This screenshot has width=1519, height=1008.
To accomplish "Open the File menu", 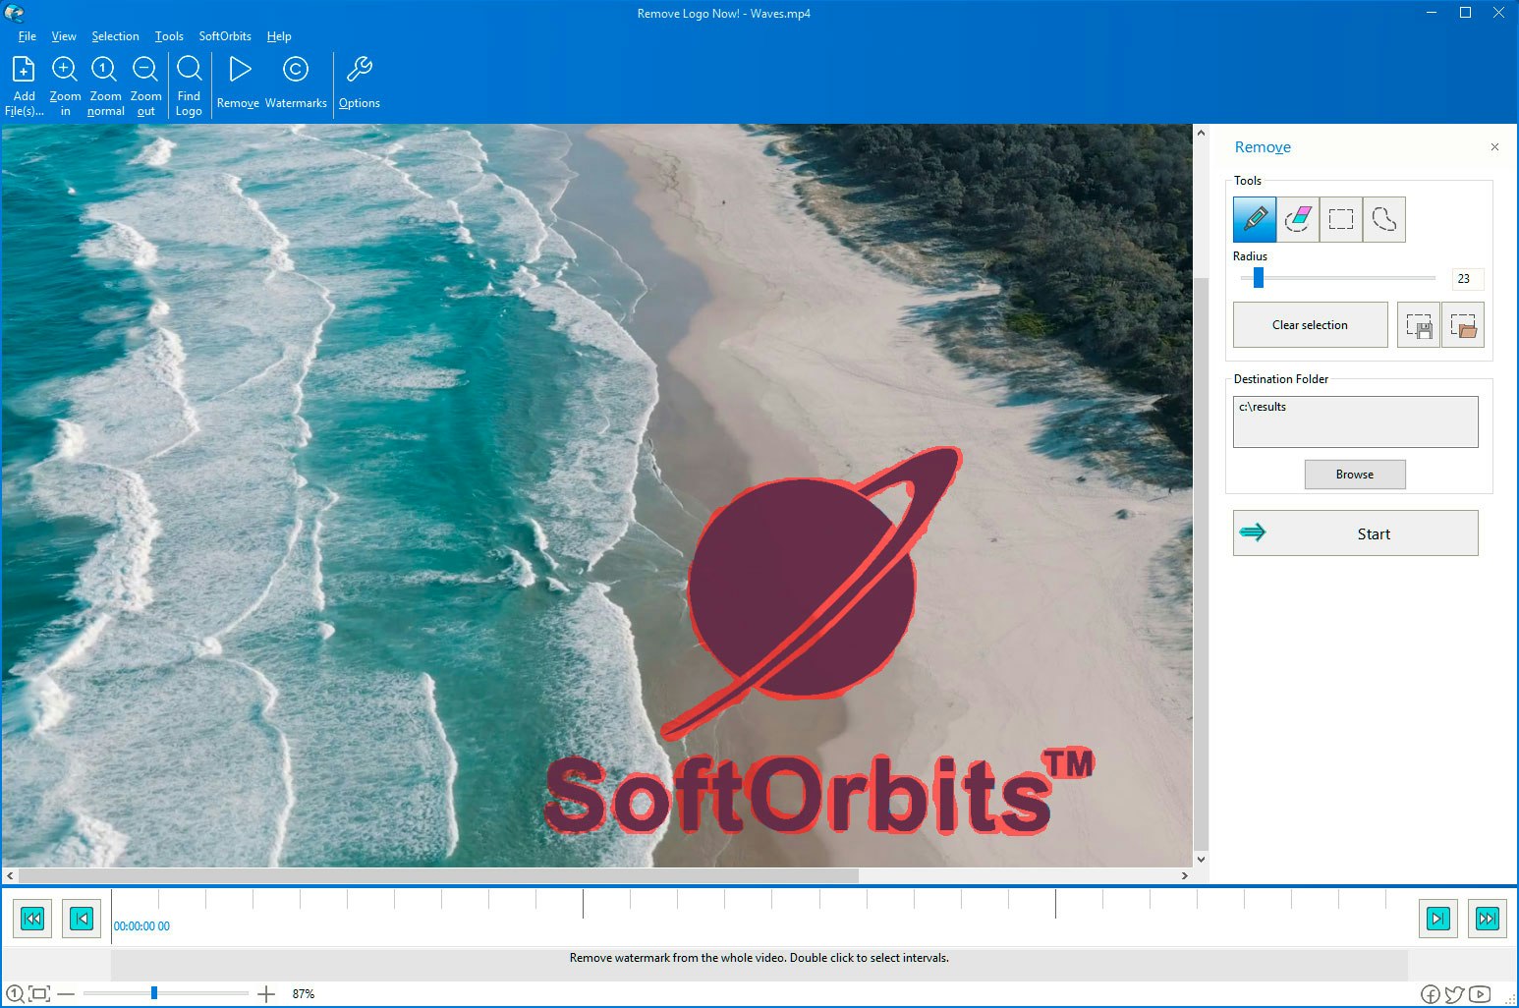I will click(27, 36).
